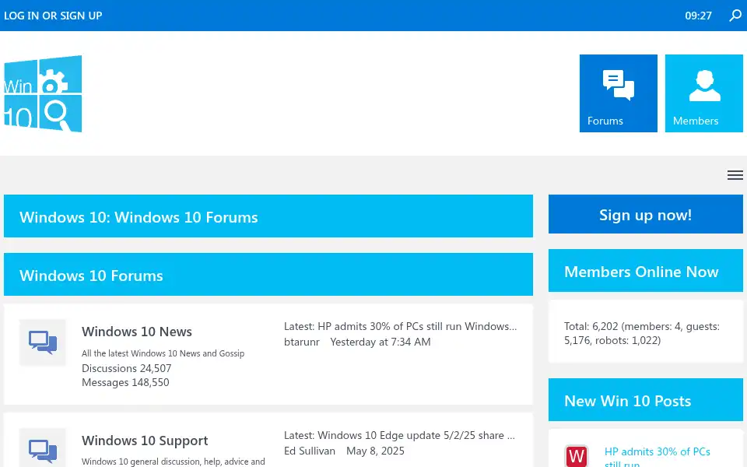The height and width of the screenshot is (467, 747).
Task: Click Yesterday at 7:34 AM timestamp
Action: [381, 342]
